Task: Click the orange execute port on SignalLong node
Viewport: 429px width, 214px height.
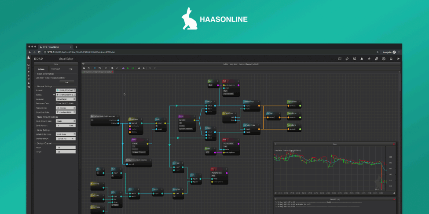Action: tap(288, 129)
